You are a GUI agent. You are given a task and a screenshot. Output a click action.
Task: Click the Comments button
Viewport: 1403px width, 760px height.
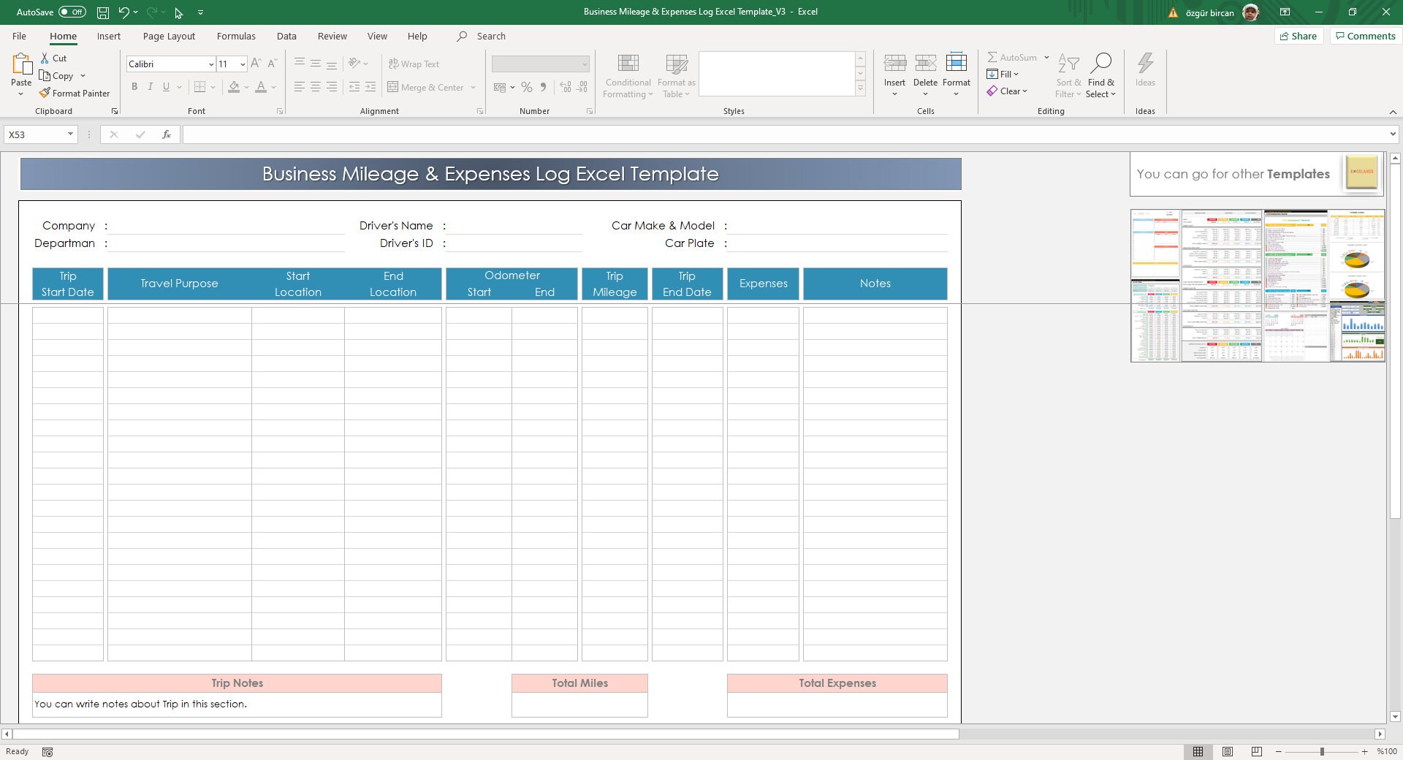coord(1364,36)
